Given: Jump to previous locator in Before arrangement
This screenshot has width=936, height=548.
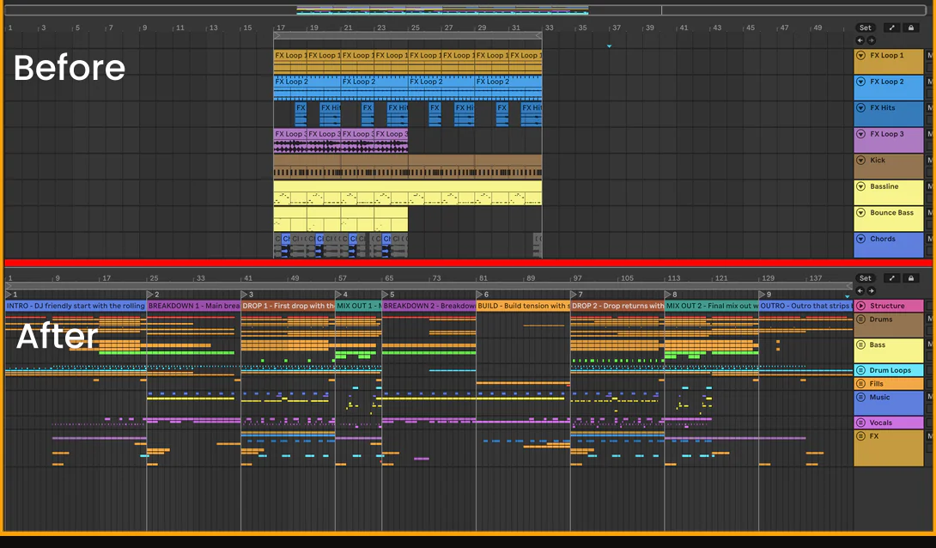Looking at the screenshot, I should [x=860, y=40].
